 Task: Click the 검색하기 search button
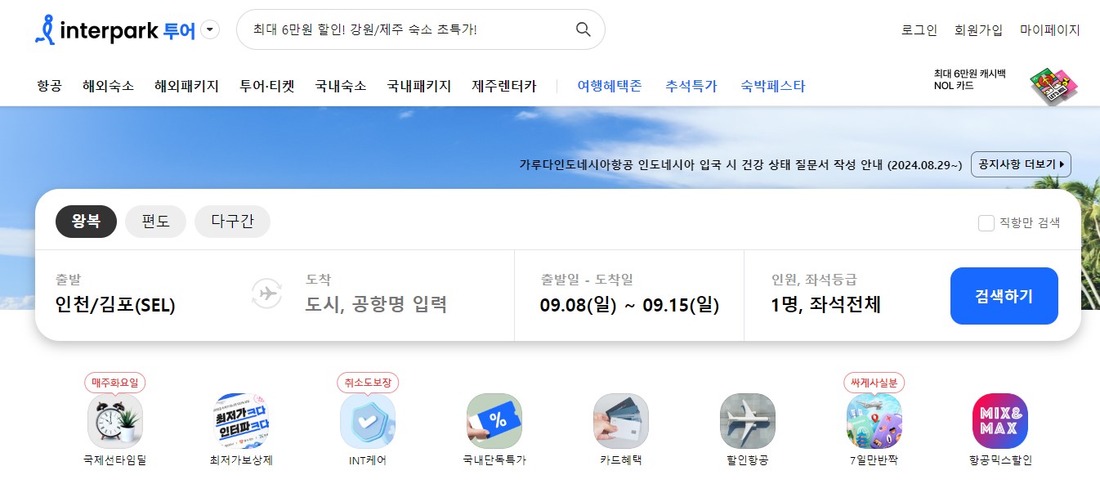click(x=1004, y=295)
